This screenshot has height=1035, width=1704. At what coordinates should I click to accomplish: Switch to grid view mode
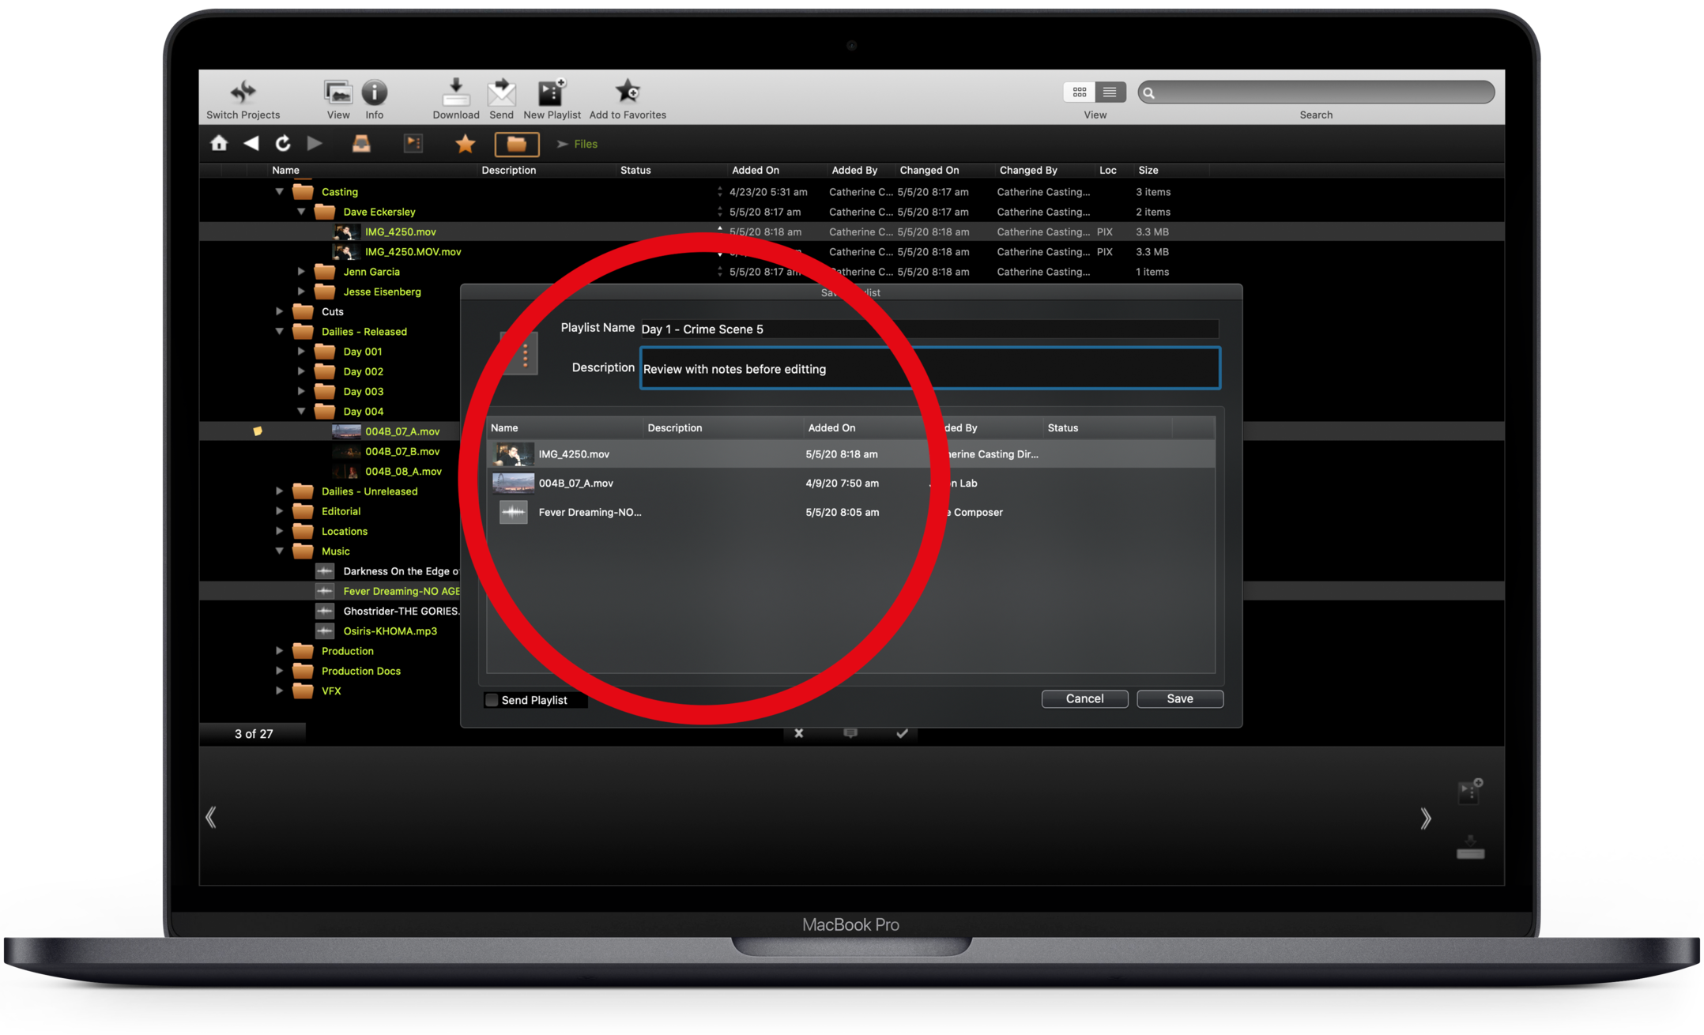pos(1079,92)
